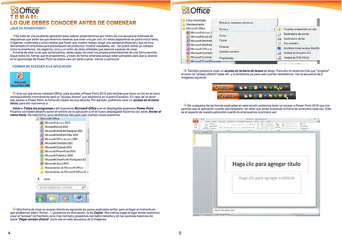Select Escritorio (crear acceso directo)
The height and width of the screenshot is (241, 342).
(299, 48)
